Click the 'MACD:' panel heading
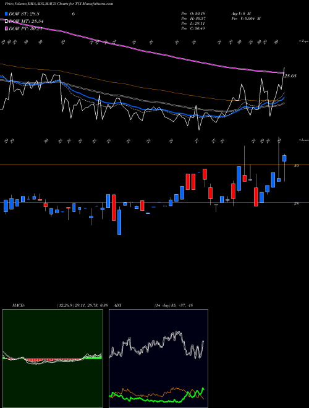 [19, 305]
